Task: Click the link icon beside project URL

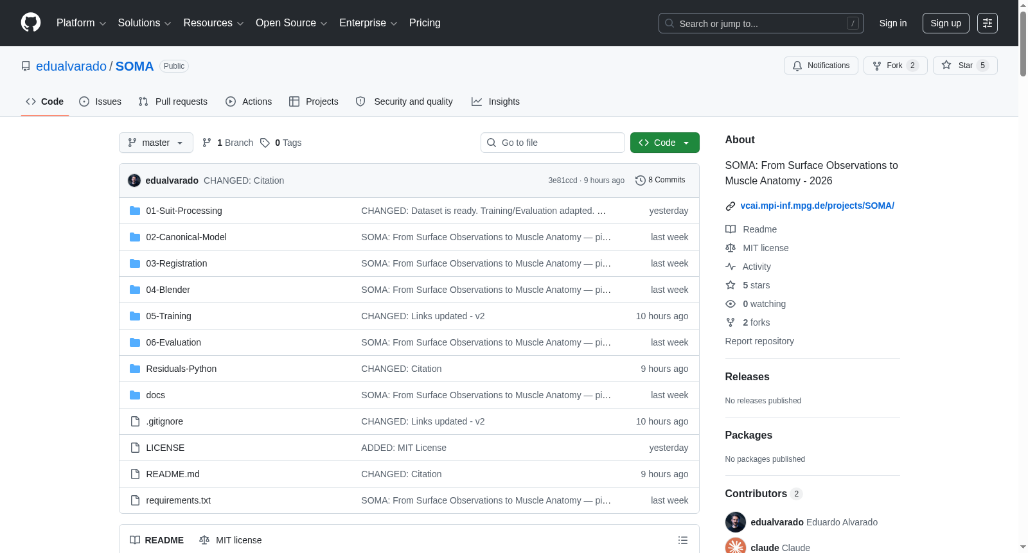Action: tap(731, 206)
